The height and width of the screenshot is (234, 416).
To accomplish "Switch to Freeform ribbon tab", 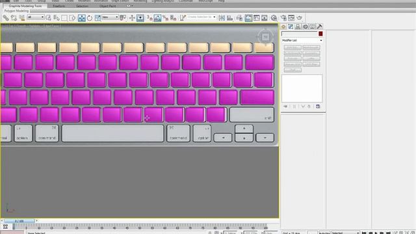I will click(59, 6).
